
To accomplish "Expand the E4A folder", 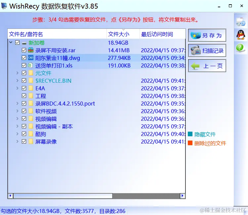I will [x=18, y=88].
